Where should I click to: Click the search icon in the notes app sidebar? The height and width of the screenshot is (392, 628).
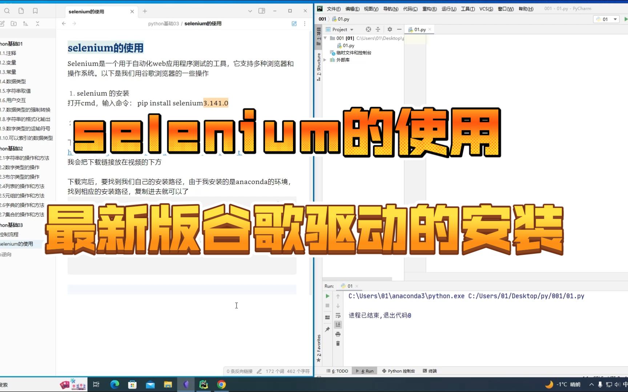coord(7,11)
